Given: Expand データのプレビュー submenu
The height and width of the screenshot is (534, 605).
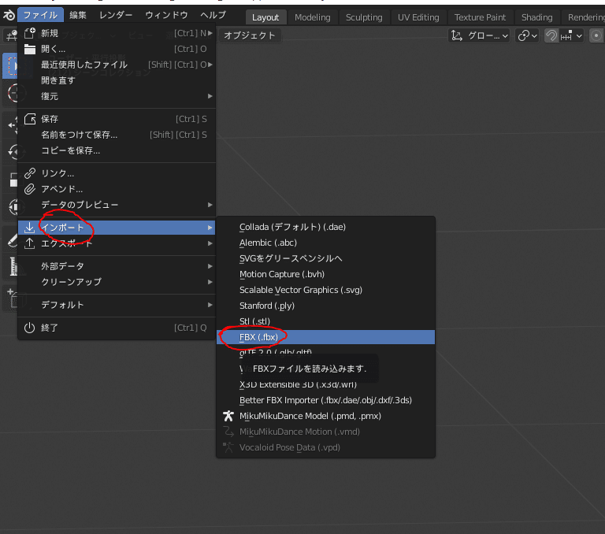Looking at the screenshot, I should [x=117, y=205].
